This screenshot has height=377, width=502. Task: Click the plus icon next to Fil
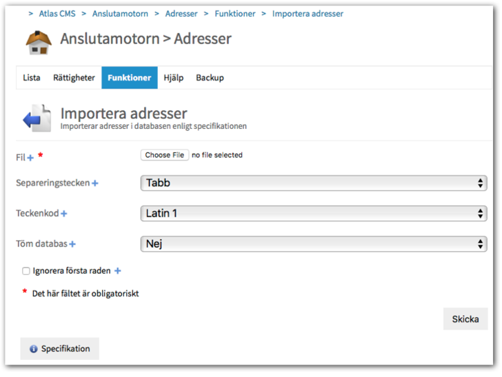[30, 159]
